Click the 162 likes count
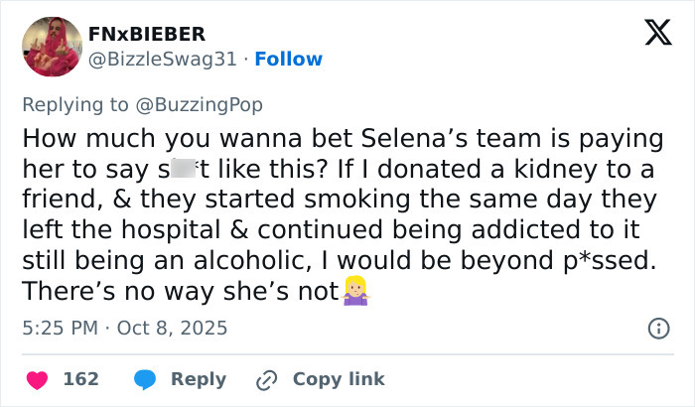Viewport: 695px width, 407px height. pos(80,379)
